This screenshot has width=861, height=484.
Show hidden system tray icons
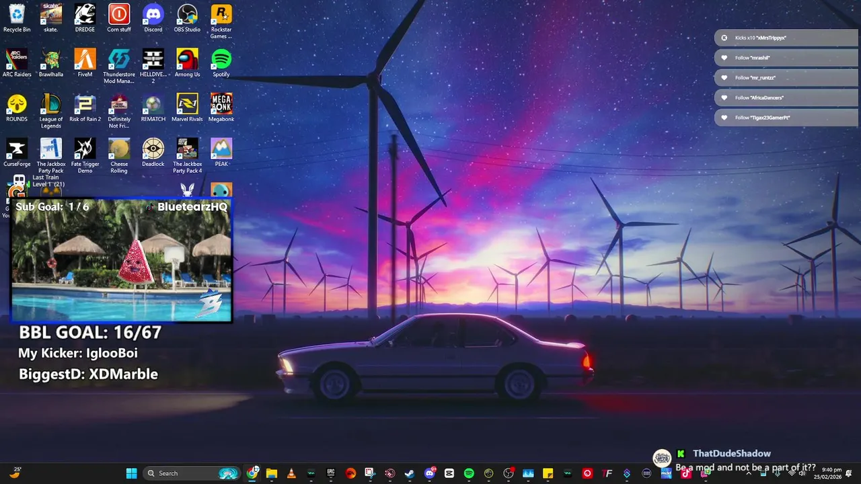click(x=749, y=473)
